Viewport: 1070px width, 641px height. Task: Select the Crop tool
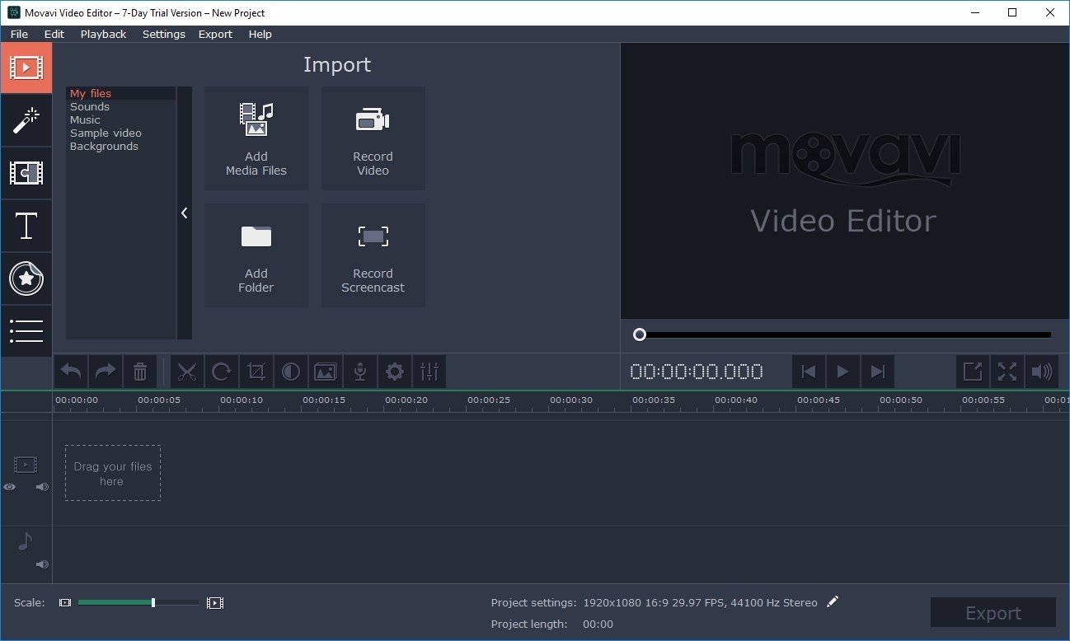(256, 372)
